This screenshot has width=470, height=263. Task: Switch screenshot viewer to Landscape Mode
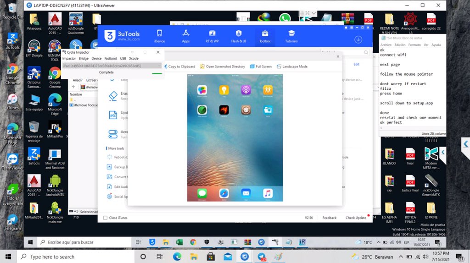click(x=292, y=66)
